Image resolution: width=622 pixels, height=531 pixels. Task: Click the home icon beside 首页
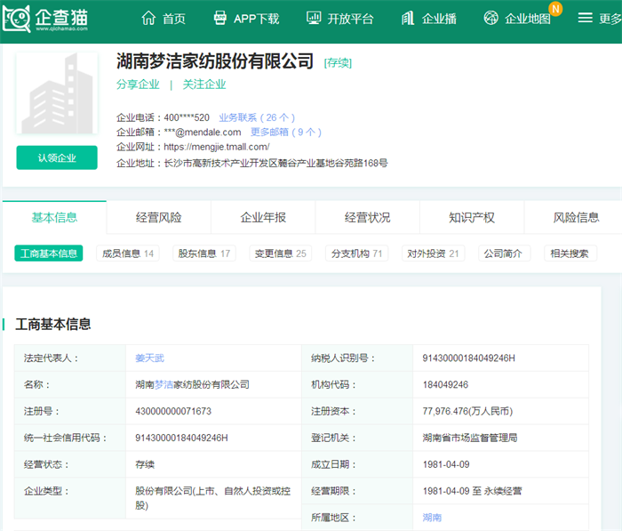149,18
